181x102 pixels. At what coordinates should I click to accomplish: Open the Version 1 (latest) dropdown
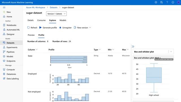click(56, 14)
